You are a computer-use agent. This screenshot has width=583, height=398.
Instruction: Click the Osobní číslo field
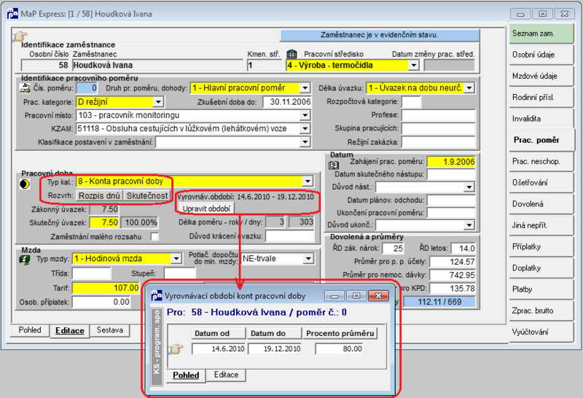45,66
